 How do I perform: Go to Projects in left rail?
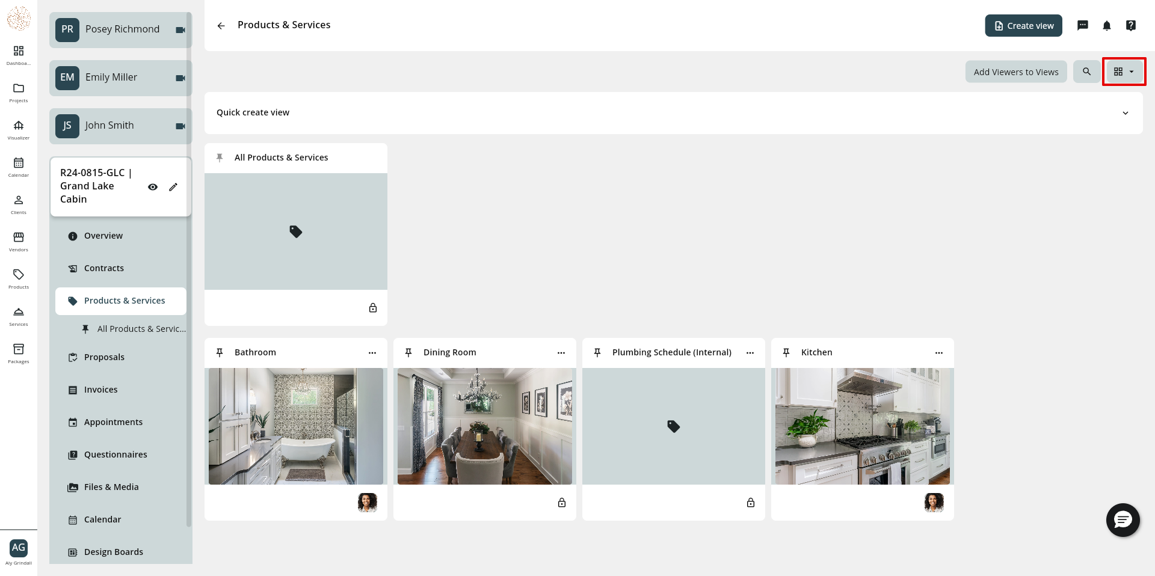(19, 92)
